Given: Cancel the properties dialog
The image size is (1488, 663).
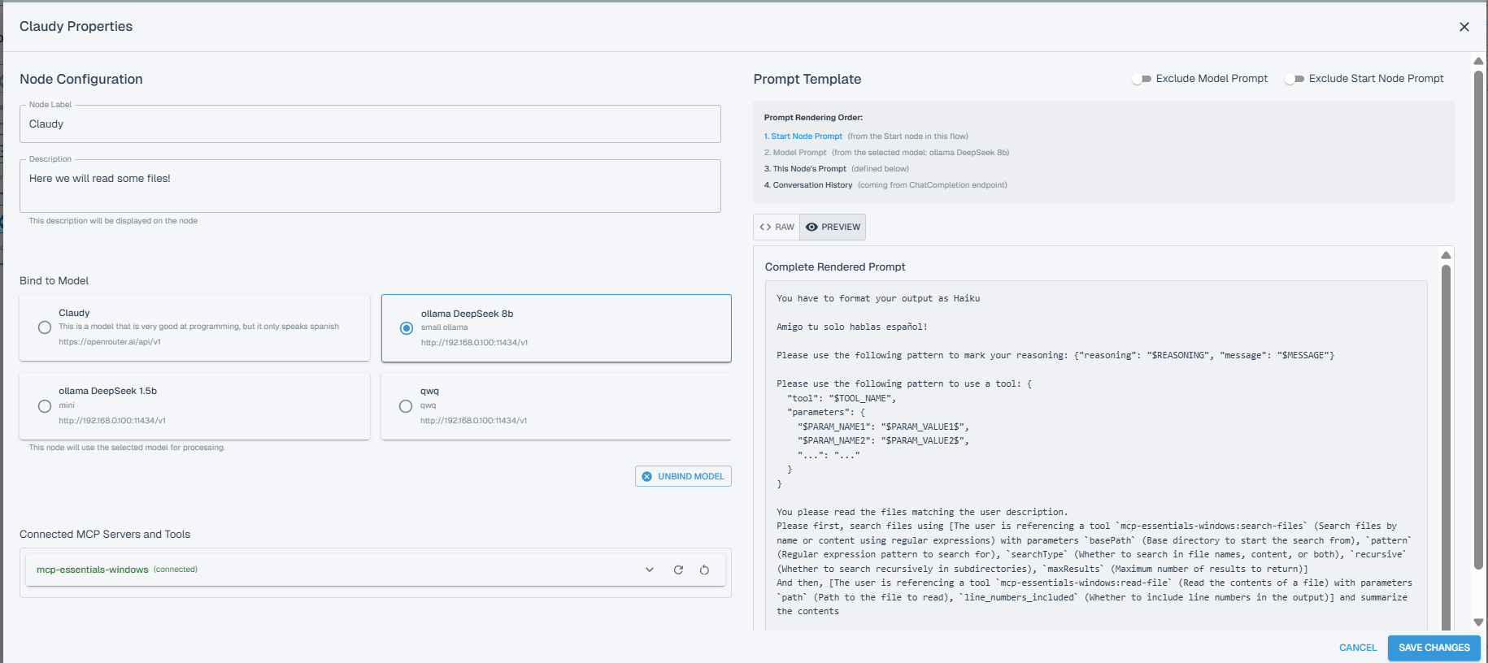Looking at the screenshot, I should point(1357,648).
